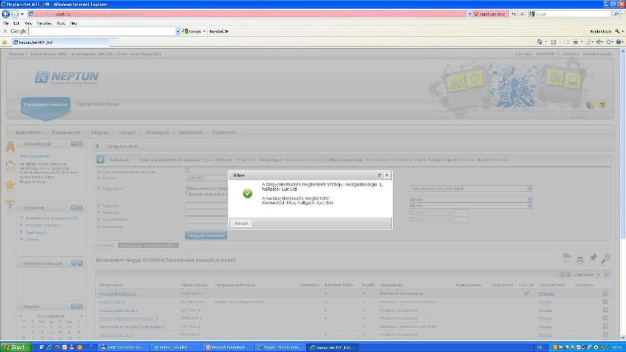Viewport: 626px width, 352px height.
Task: Open the mozgásbiológia 1 subject link
Action: [x=118, y=293]
